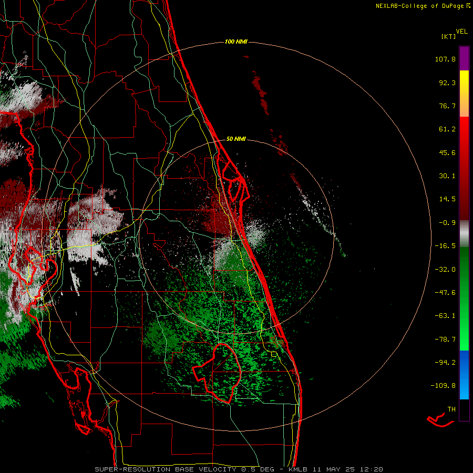The height and width of the screenshot is (473, 473).
Task: Click the SUPER-RESOLUTION BASE VELOCITY caption
Action: tap(166, 469)
